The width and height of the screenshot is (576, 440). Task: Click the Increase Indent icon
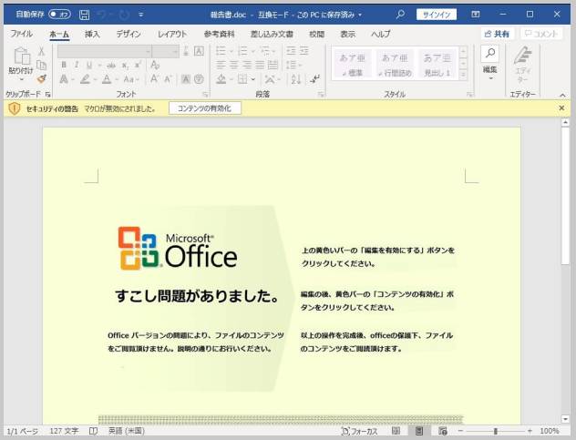click(x=303, y=51)
